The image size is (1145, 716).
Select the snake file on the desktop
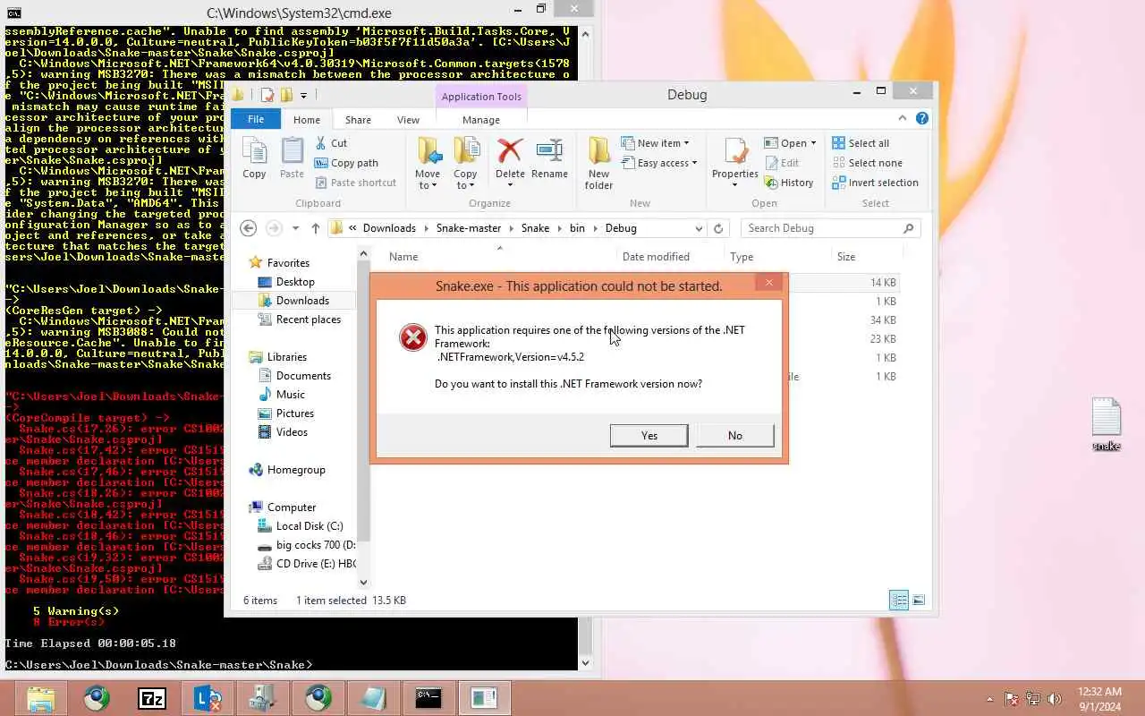(1107, 424)
